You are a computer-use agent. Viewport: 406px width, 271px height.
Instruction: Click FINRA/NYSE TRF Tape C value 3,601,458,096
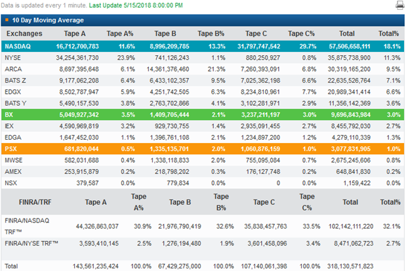click(267, 243)
